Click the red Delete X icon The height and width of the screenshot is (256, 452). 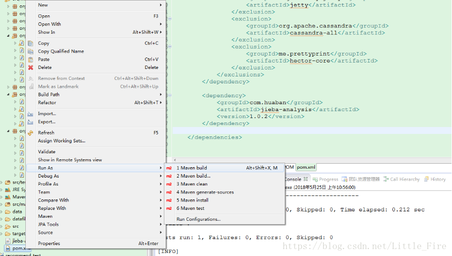pos(30,67)
